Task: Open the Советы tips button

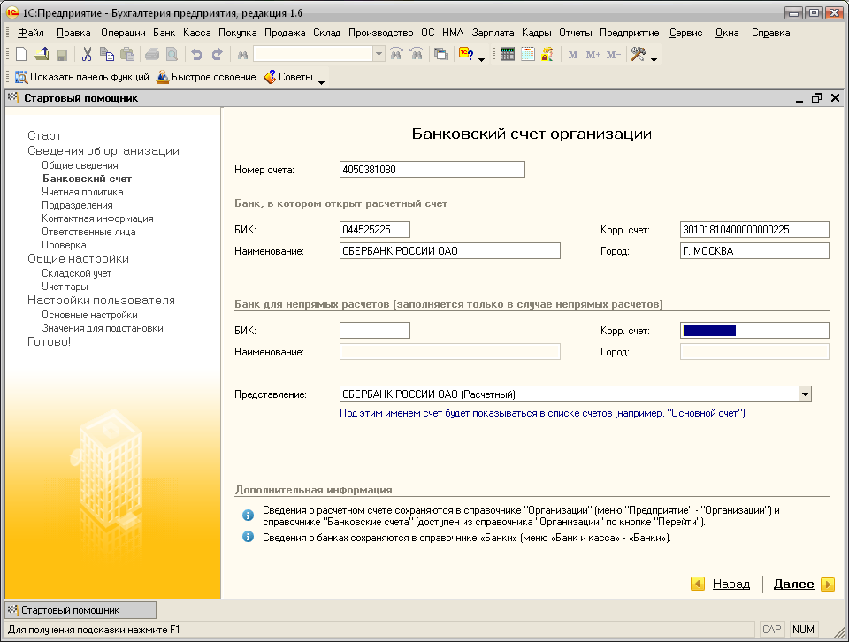Action: (x=288, y=77)
